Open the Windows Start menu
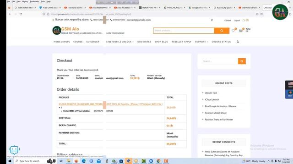Image resolution: width=293 pixels, height=164 pixels. click(x=10, y=161)
